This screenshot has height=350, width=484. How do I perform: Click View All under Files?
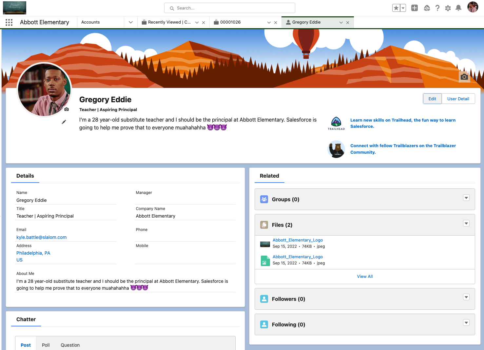(365, 277)
